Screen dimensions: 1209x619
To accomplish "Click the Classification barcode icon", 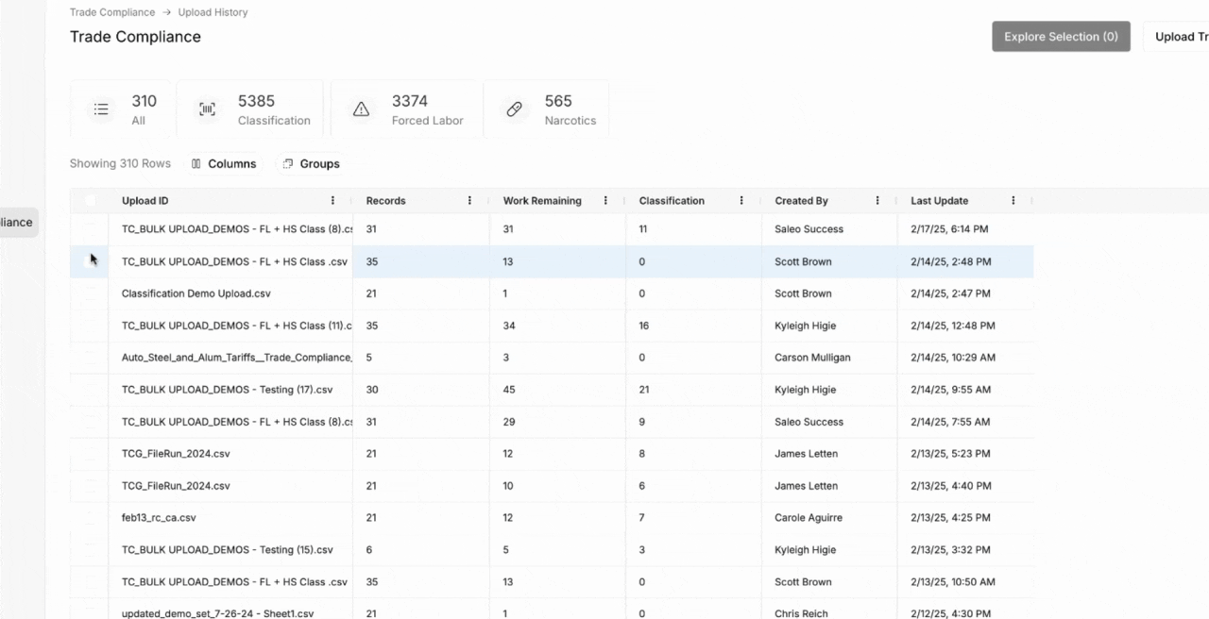I will (x=207, y=109).
